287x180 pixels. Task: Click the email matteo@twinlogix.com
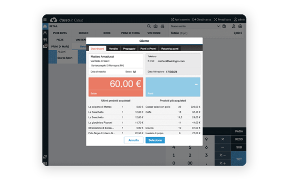171,61
